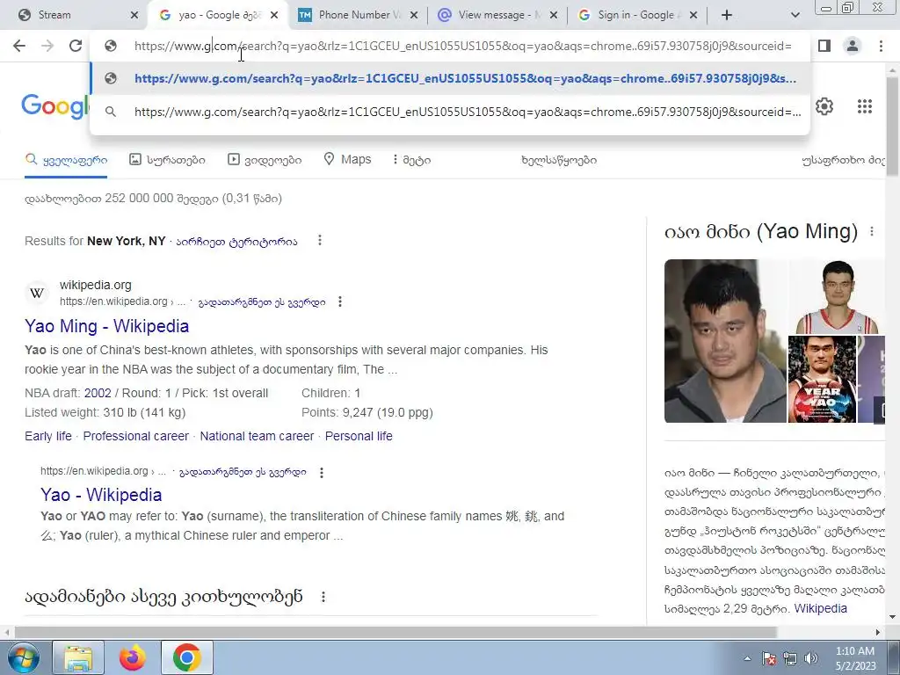The height and width of the screenshot is (675, 900).
Task: Click the horizontal scrollbar thumb
Action: [x=396, y=632]
